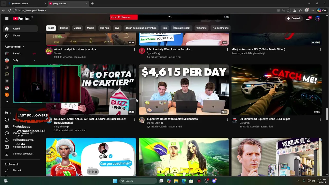
Task: Open CarDown channel avatar
Action: [235, 120]
